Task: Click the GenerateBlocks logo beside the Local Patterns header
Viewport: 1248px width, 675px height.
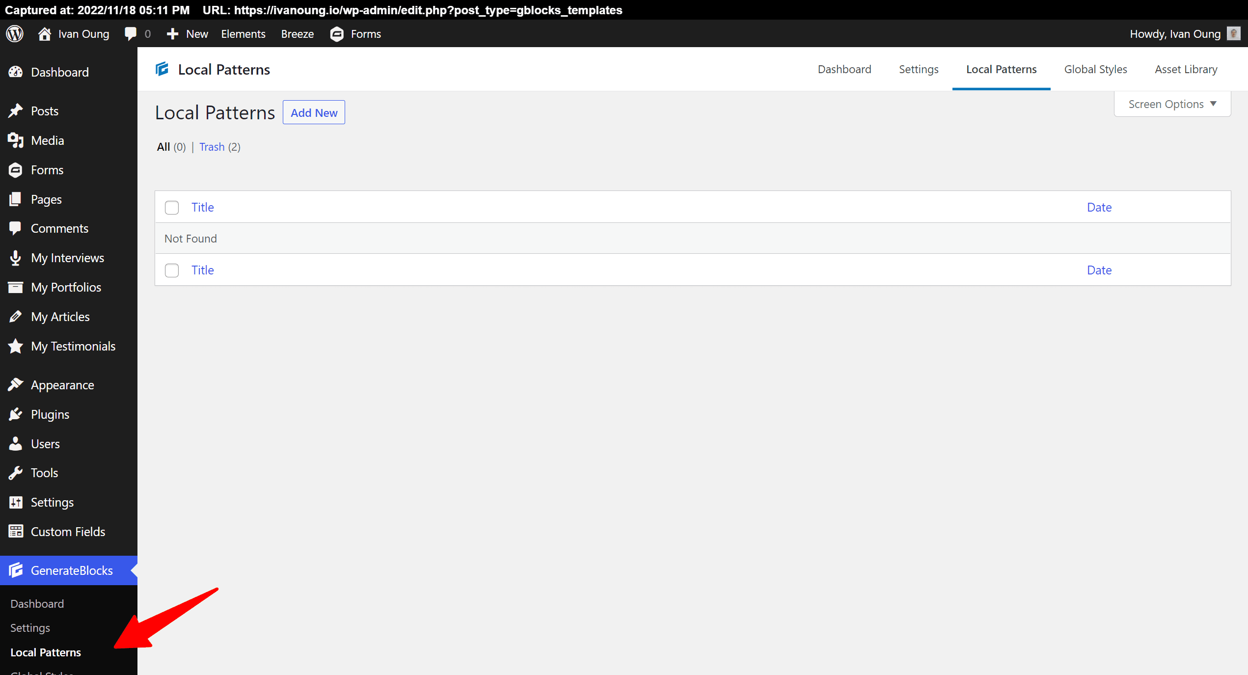Action: 162,69
